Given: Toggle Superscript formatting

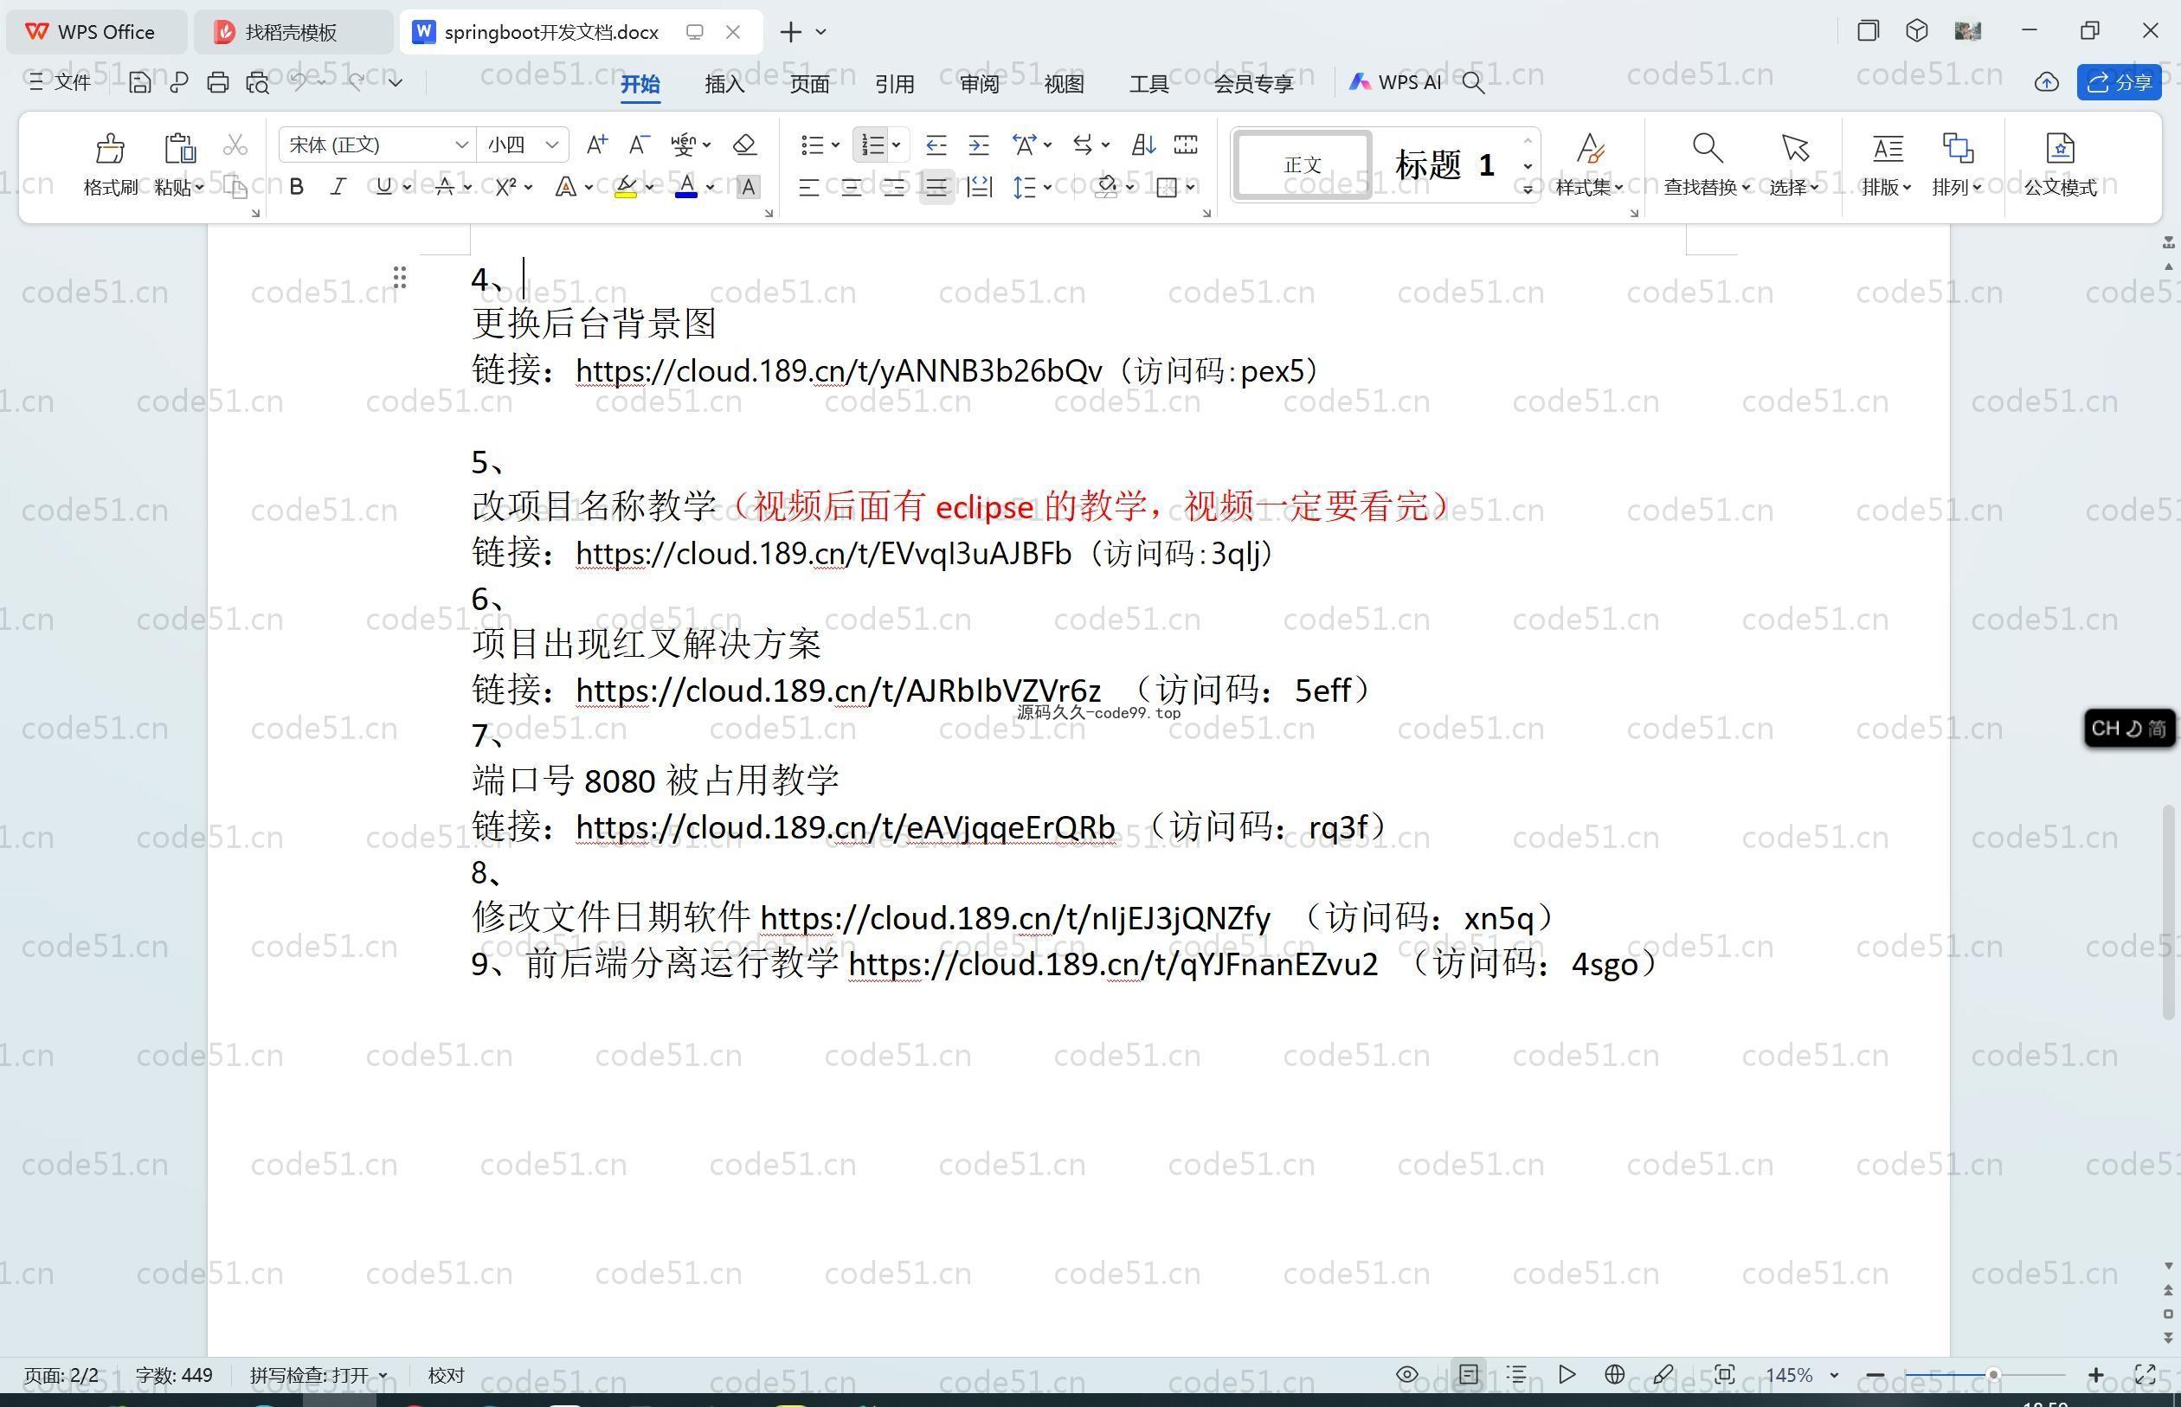Looking at the screenshot, I should pyautogui.click(x=505, y=187).
